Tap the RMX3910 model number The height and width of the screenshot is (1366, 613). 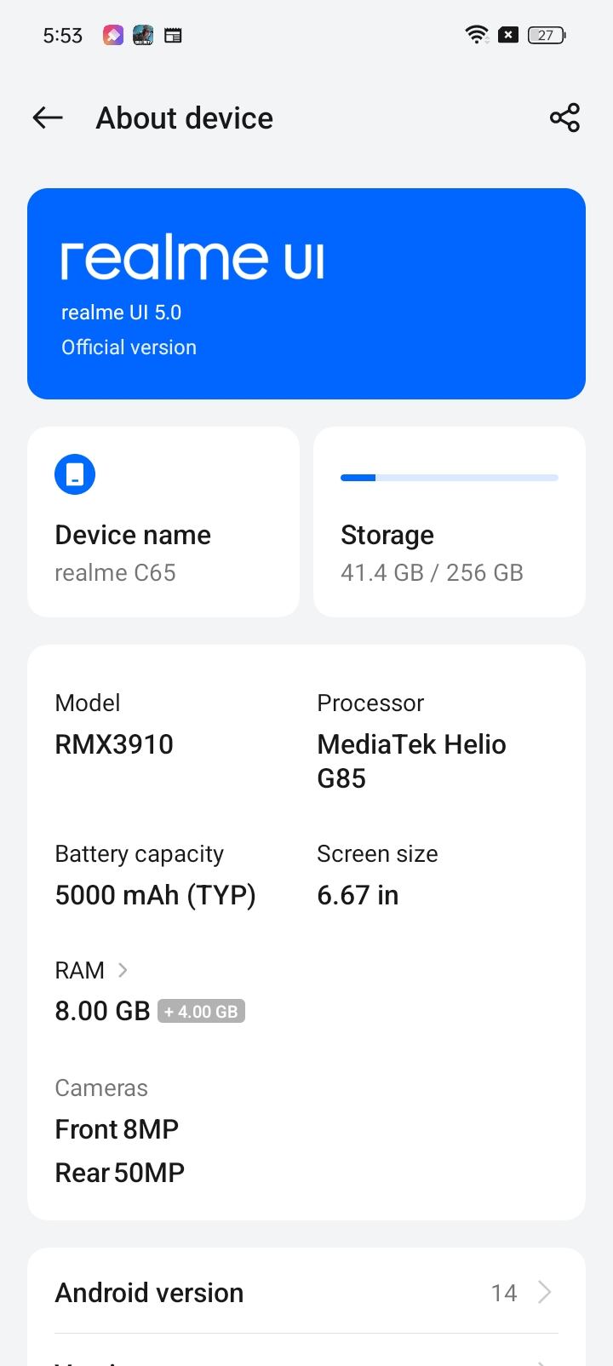point(114,744)
